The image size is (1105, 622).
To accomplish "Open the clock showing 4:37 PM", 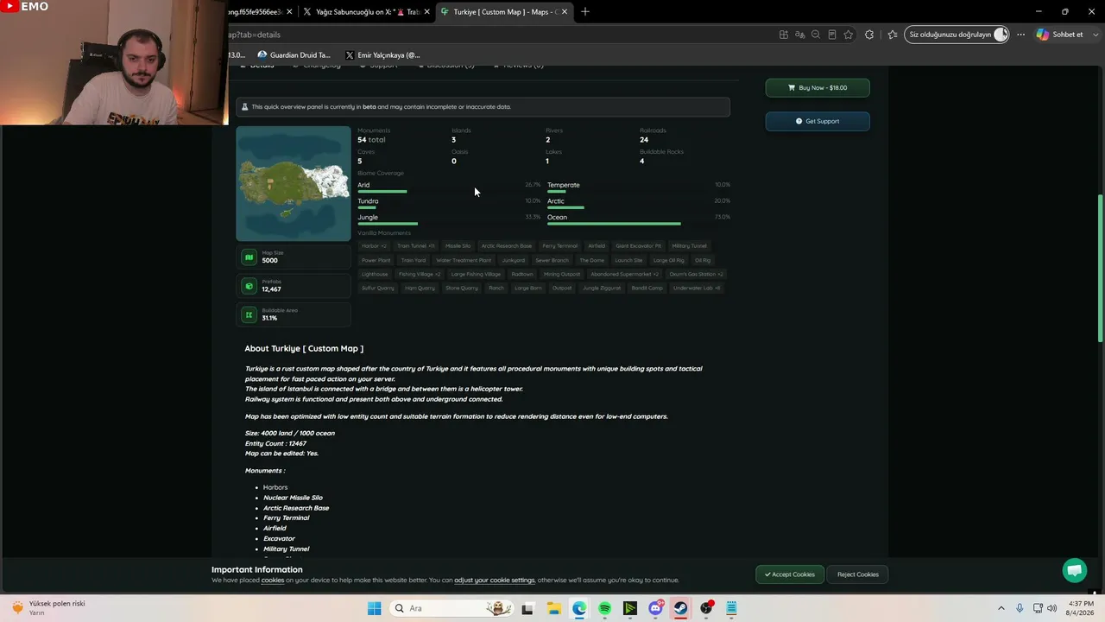I will click(1081, 608).
